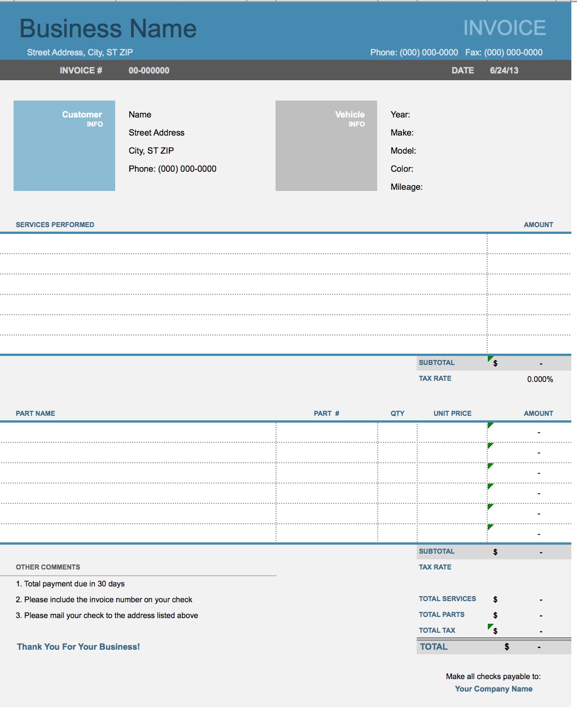Select the grand TOTAL amount cell
The image size is (577, 713).
tap(529, 647)
